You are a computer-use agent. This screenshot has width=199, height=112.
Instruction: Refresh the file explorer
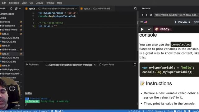click(11, 8)
